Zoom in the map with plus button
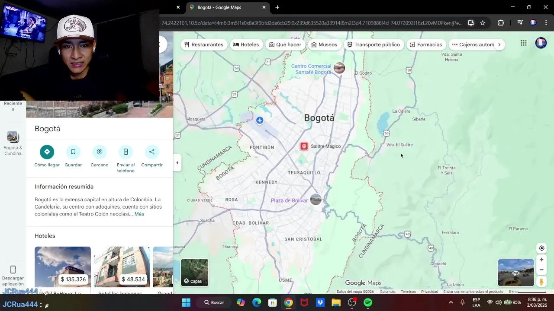This screenshot has height=311, width=554. tap(541, 260)
